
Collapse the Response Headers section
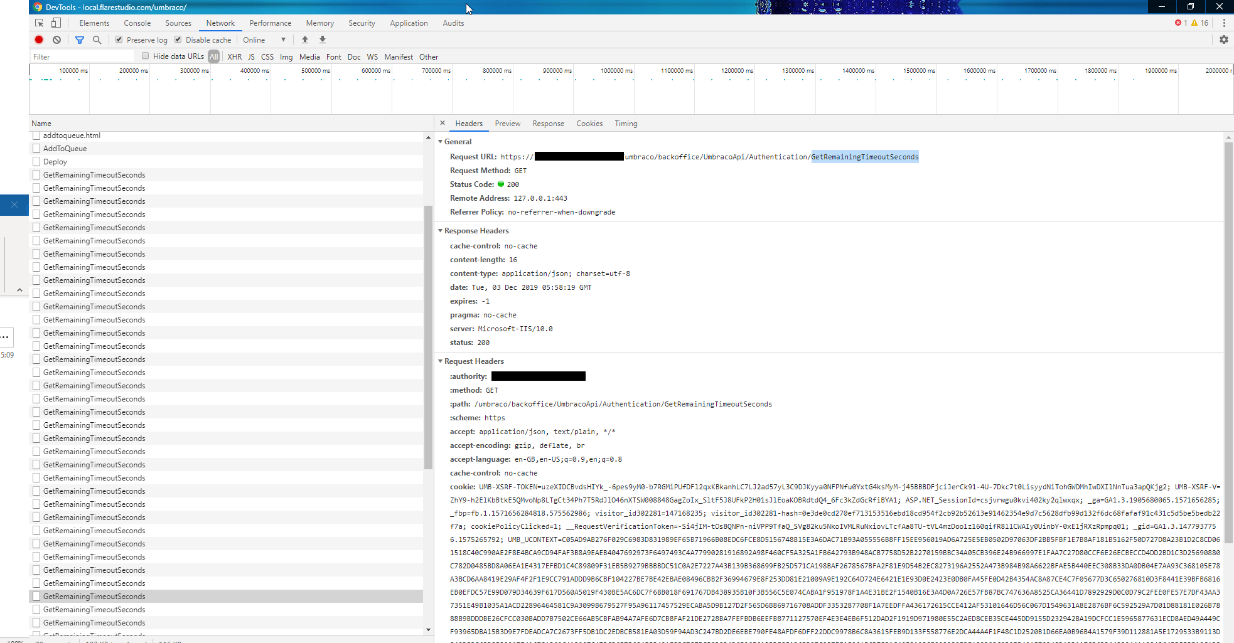(x=441, y=231)
